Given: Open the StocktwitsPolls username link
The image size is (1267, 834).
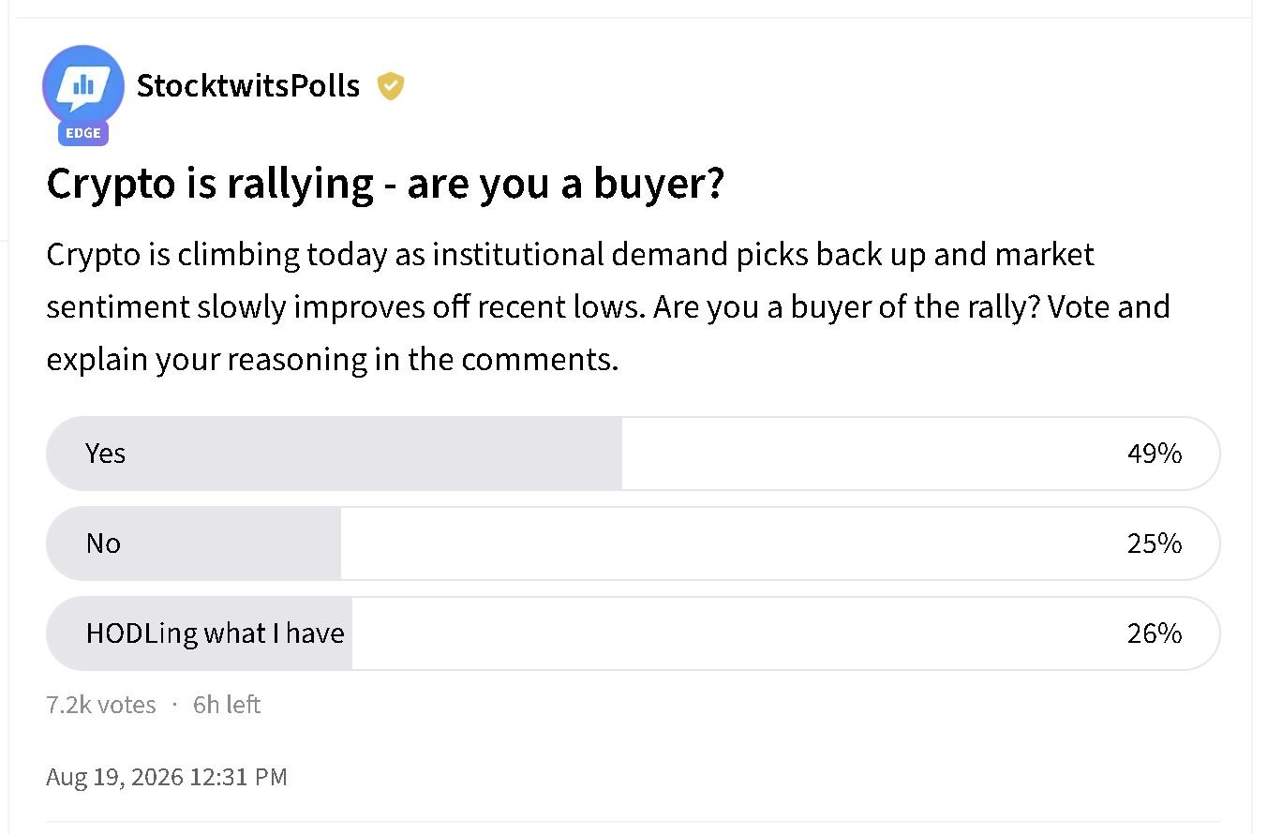Looking at the screenshot, I should pyautogui.click(x=248, y=86).
